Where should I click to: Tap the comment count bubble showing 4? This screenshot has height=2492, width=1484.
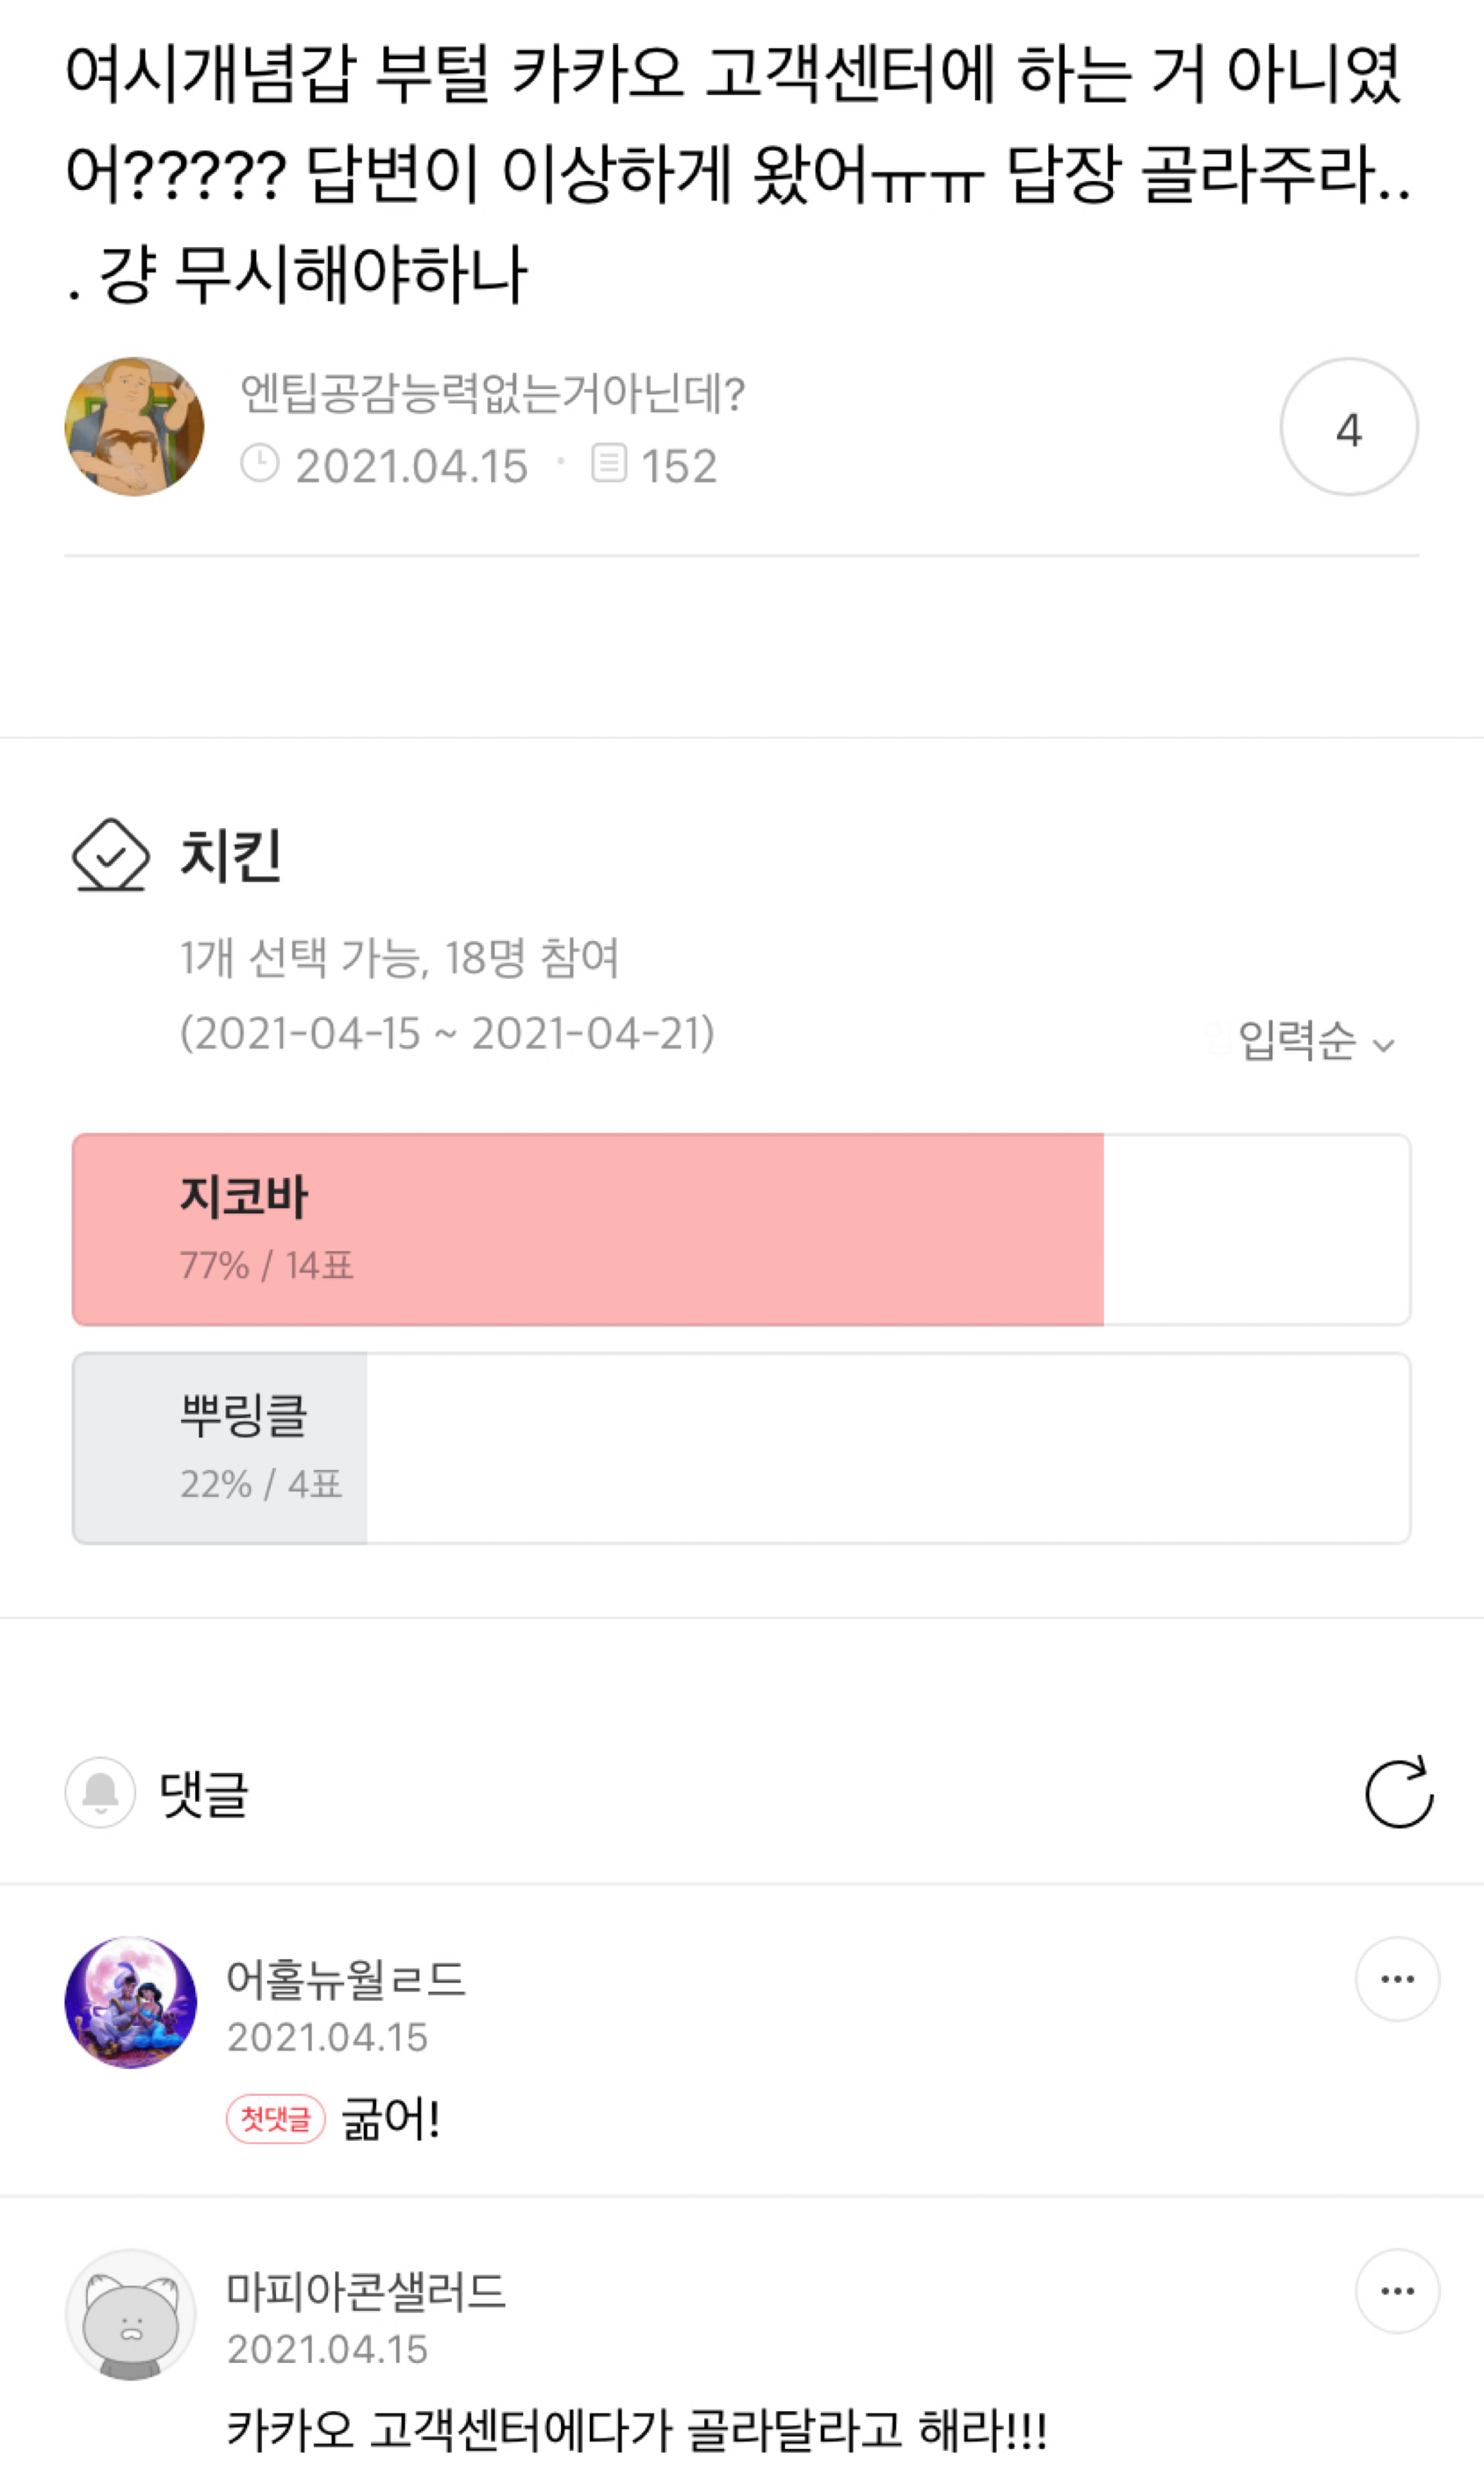(x=1348, y=427)
